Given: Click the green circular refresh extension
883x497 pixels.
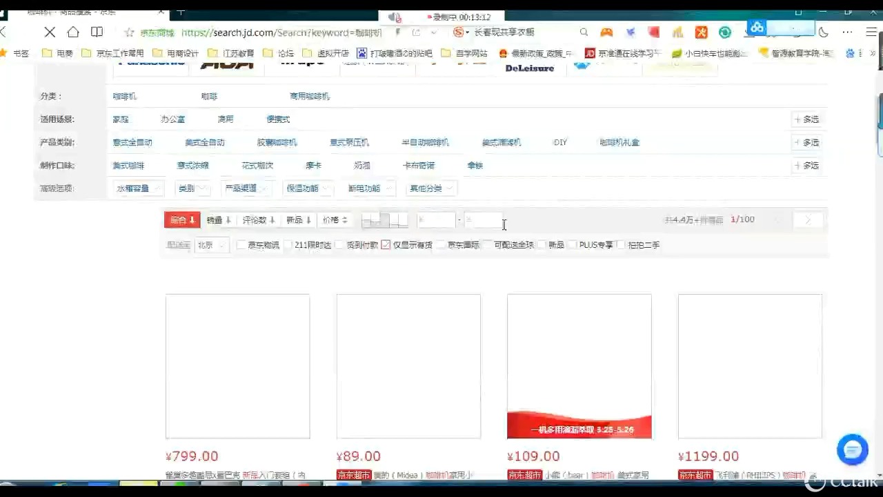Looking at the screenshot, I should [x=725, y=32].
